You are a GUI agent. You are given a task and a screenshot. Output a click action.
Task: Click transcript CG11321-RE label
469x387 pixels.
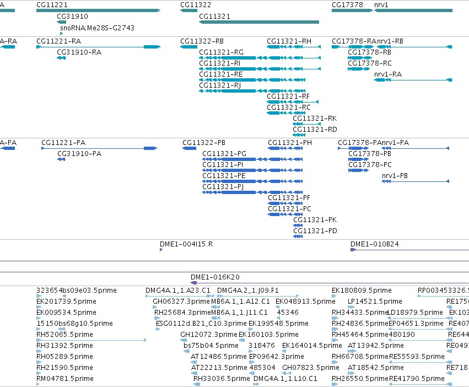pyautogui.click(x=221, y=74)
